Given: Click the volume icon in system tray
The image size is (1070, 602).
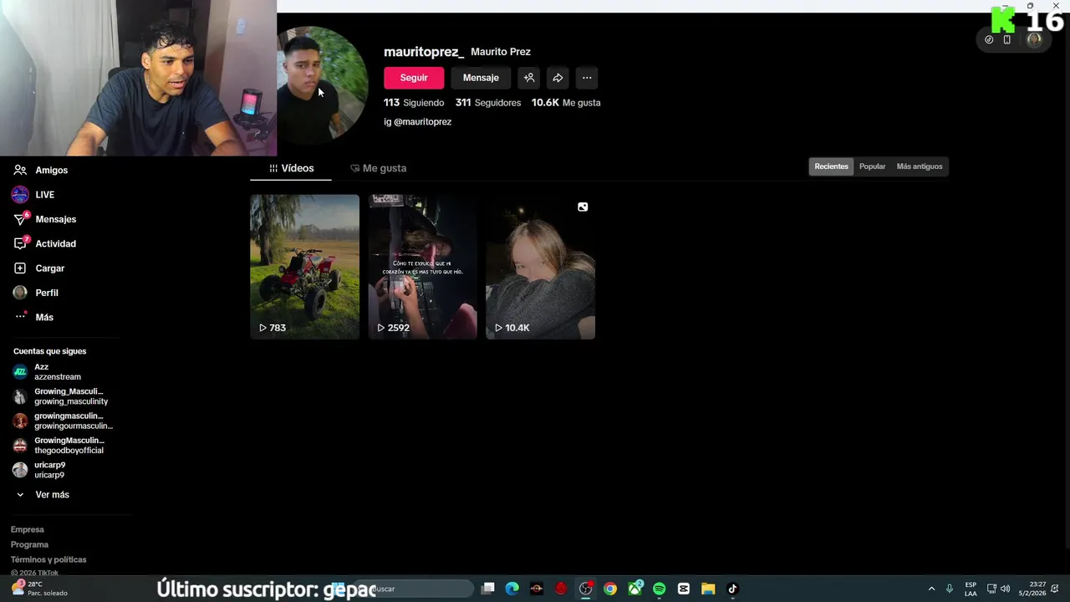Looking at the screenshot, I should pos(1005,589).
